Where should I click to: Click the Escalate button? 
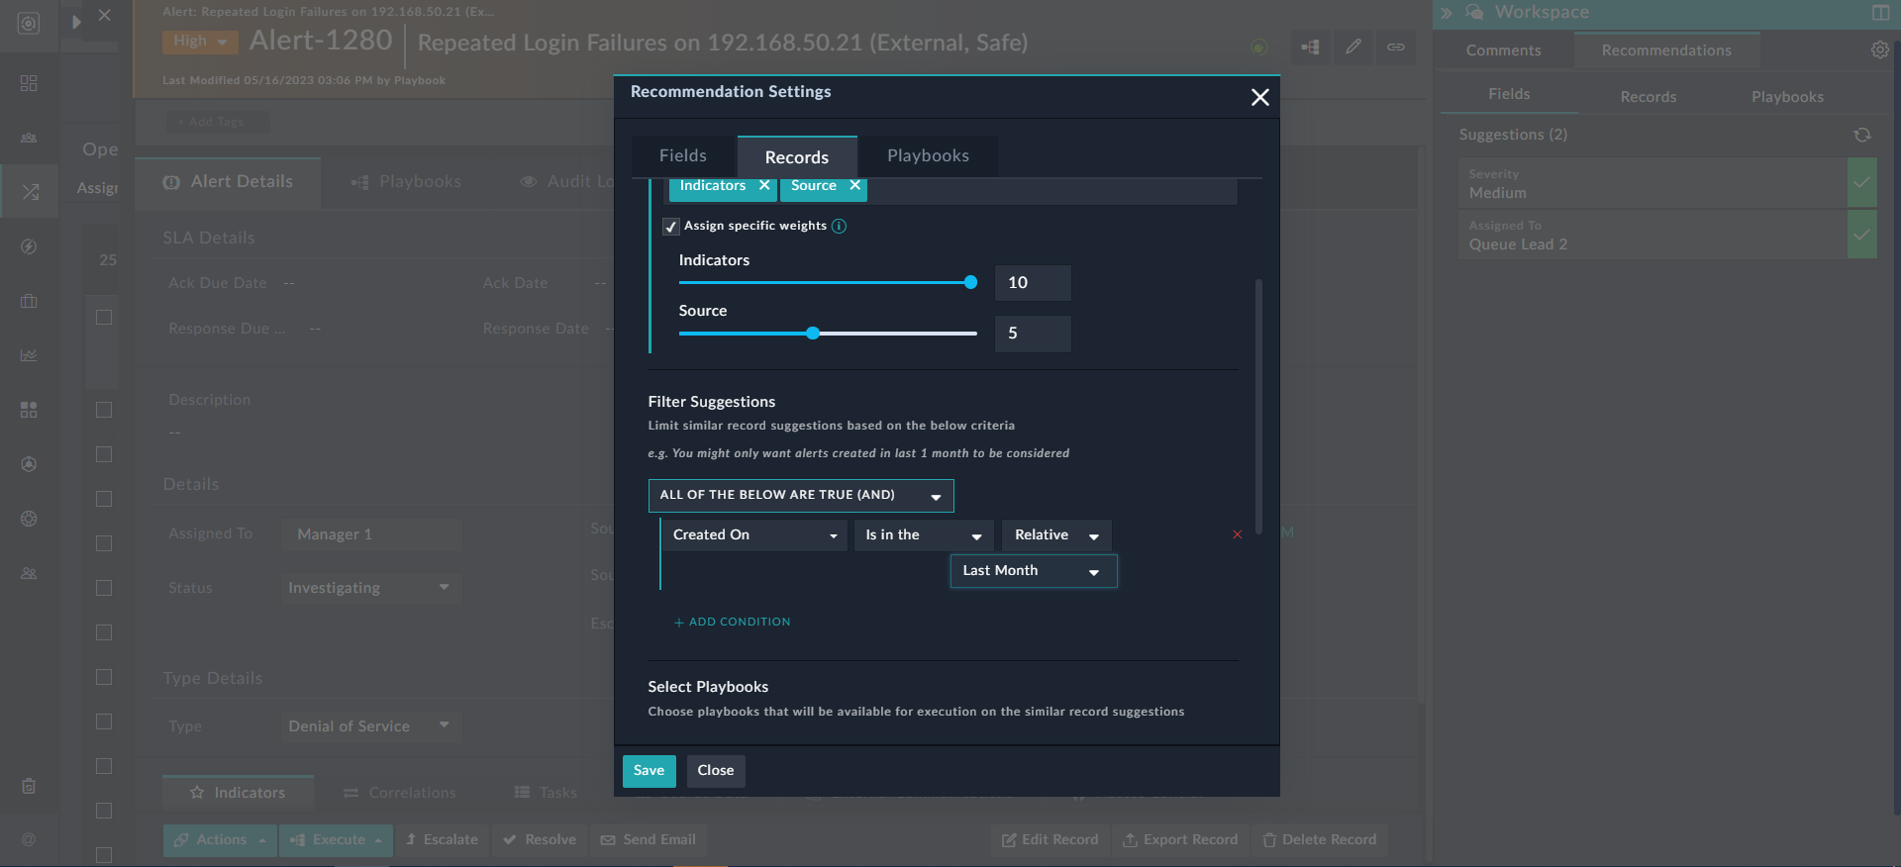[442, 840]
